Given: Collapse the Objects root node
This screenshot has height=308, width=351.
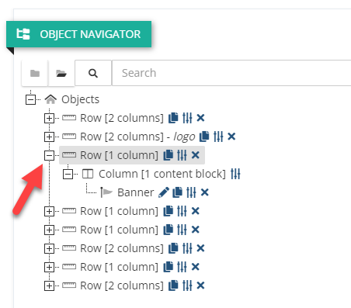Looking at the screenshot, I should (30, 99).
